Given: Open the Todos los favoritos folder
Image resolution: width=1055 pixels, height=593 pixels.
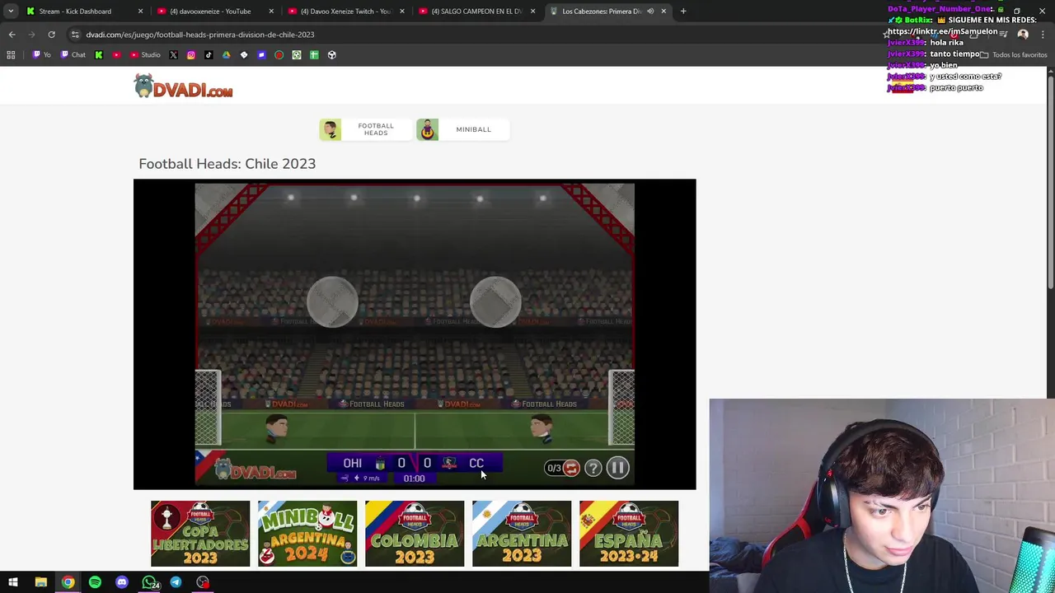Looking at the screenshot, I should pos(1014,55).
